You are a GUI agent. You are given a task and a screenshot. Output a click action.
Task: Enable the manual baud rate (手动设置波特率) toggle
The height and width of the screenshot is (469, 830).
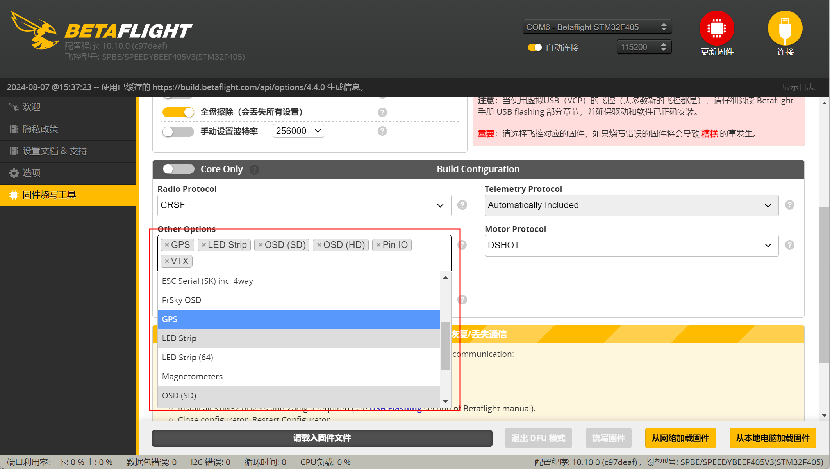click(178, 131)
